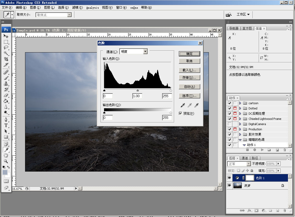Open the 取样大小 sample size dropdown
Viewport: 295px width, 217px height.
click(x=69, y=15)
